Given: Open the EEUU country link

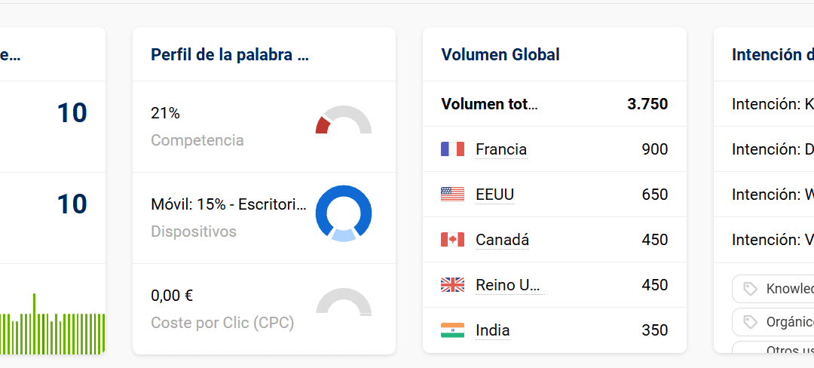Looking at the screenshot, I should click(494, 195).
